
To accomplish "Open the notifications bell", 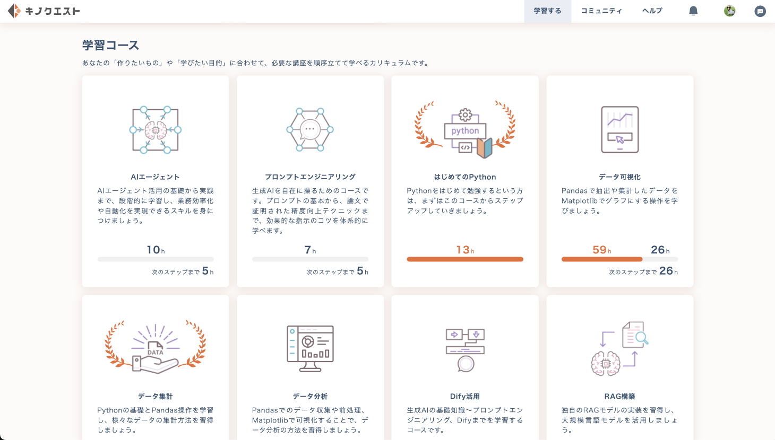I will tap(694, 10).
